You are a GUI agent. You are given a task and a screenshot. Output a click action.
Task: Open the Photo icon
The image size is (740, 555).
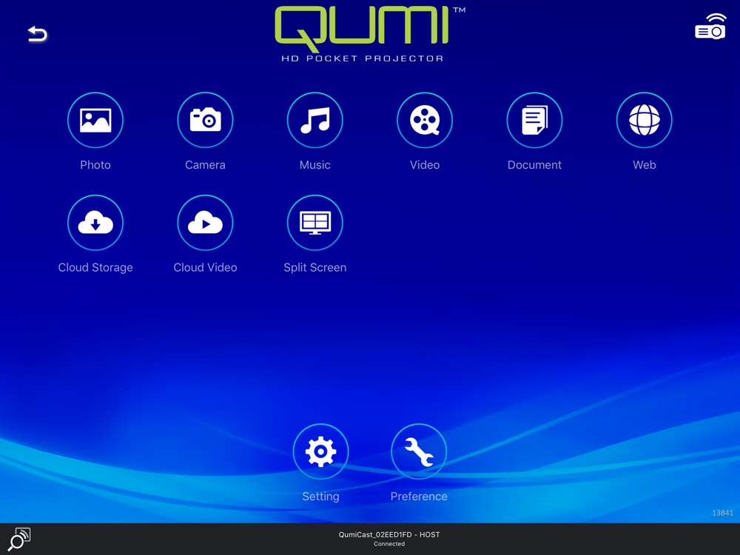pyautogui.click(x=95, y=120)
